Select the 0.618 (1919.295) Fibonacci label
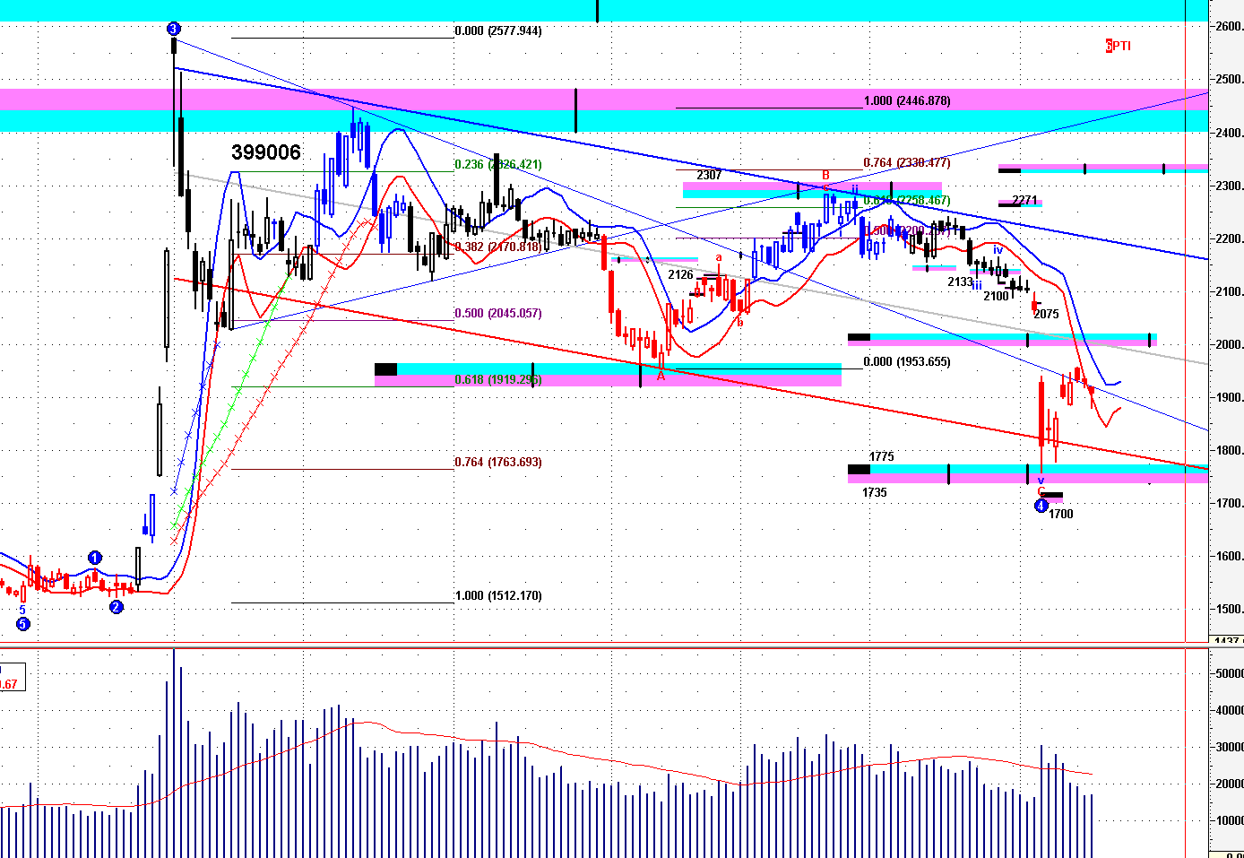Viewport: 1244px width, 858px height. point(498,379)
